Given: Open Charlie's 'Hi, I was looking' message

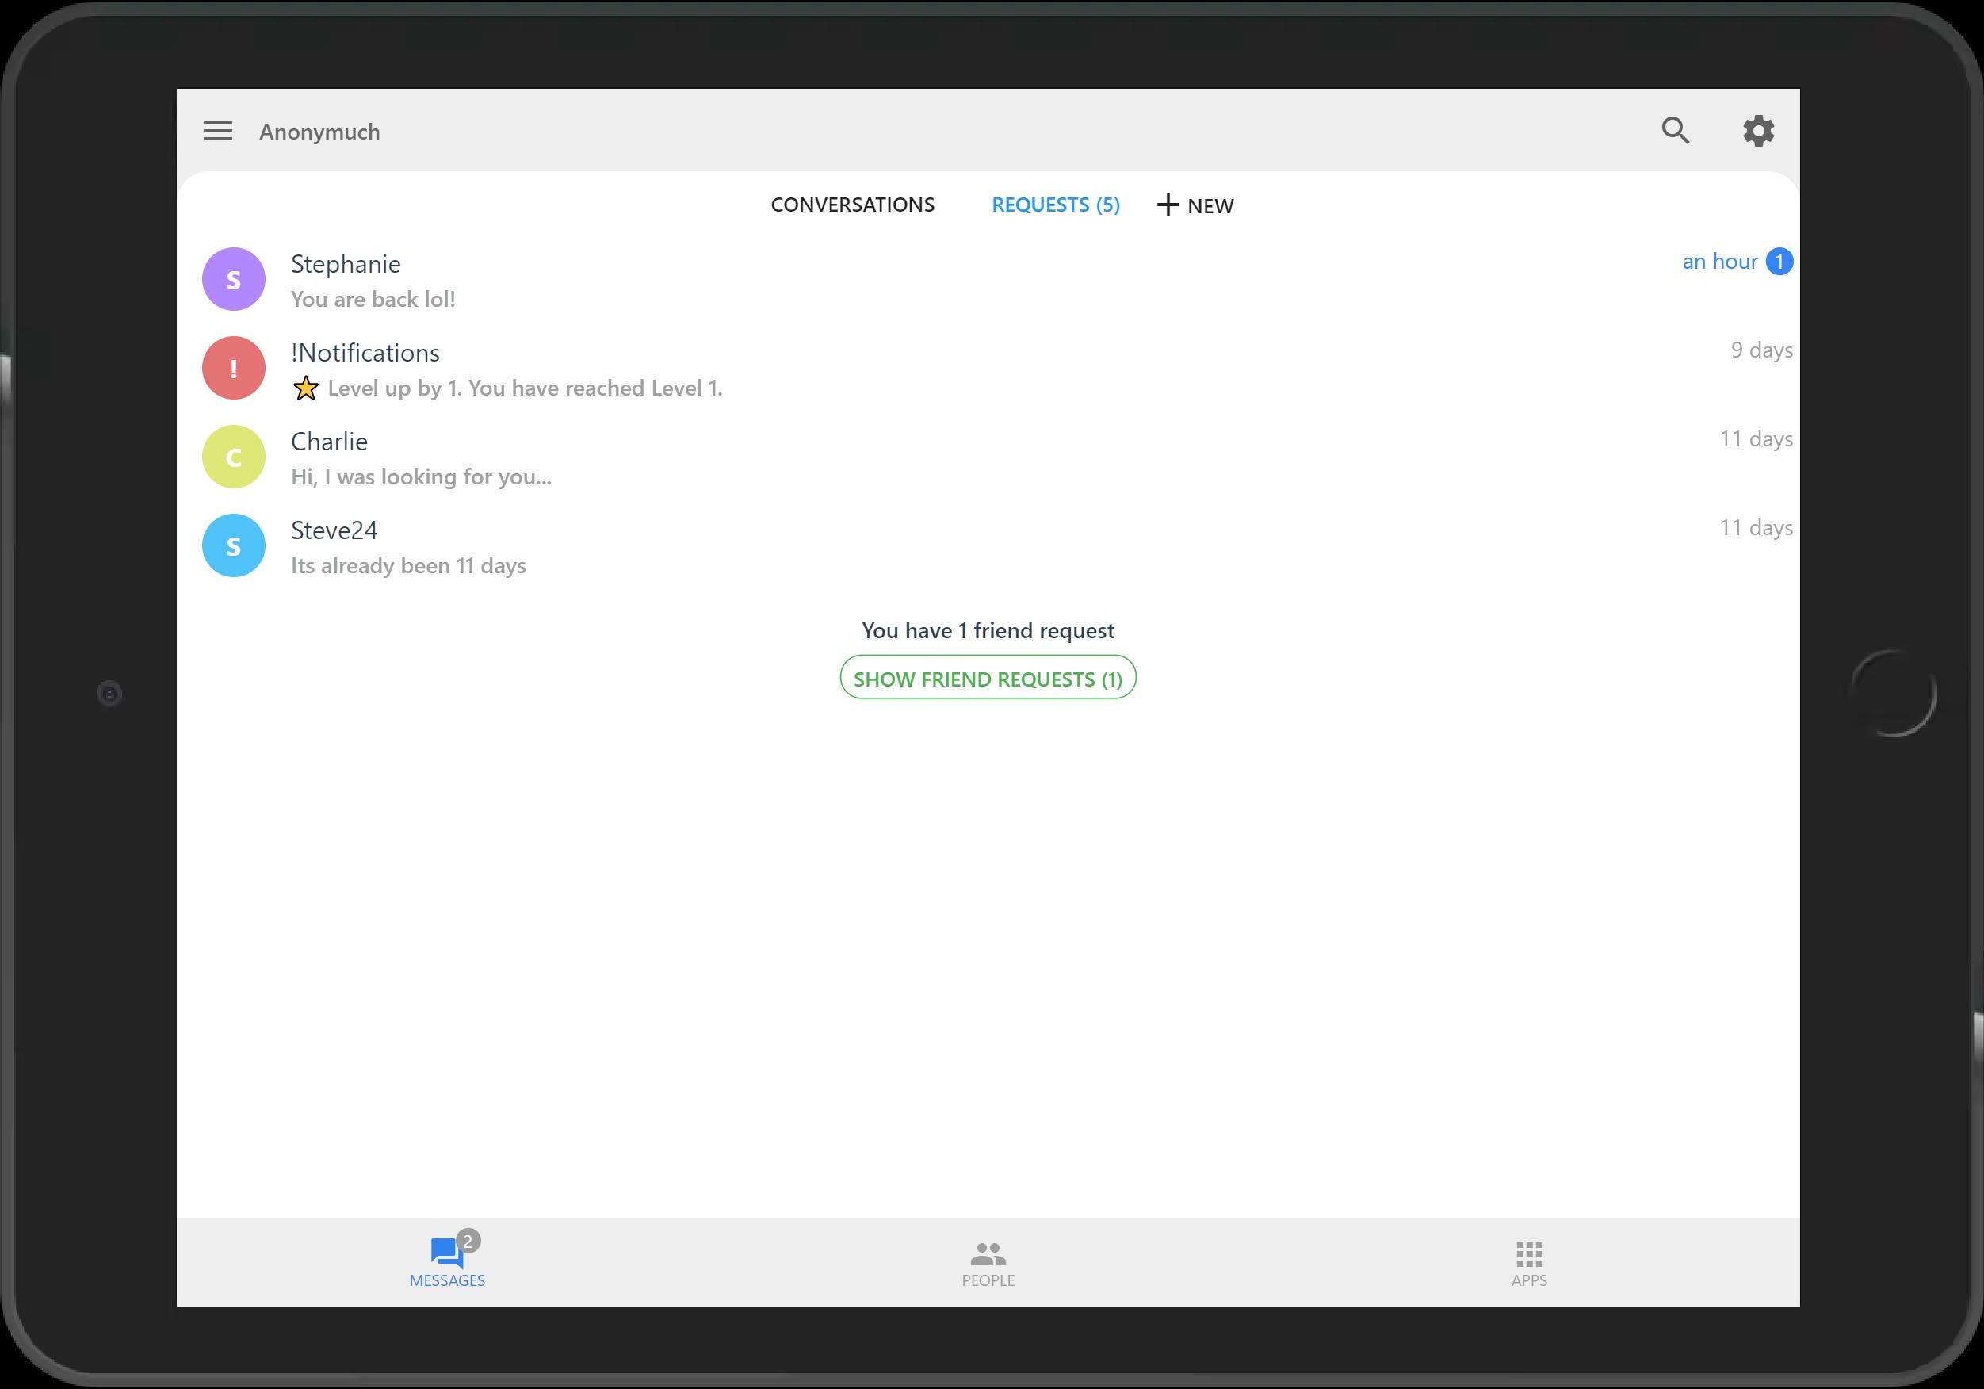Looking at the screenshot, I should (x=421, y=477).
